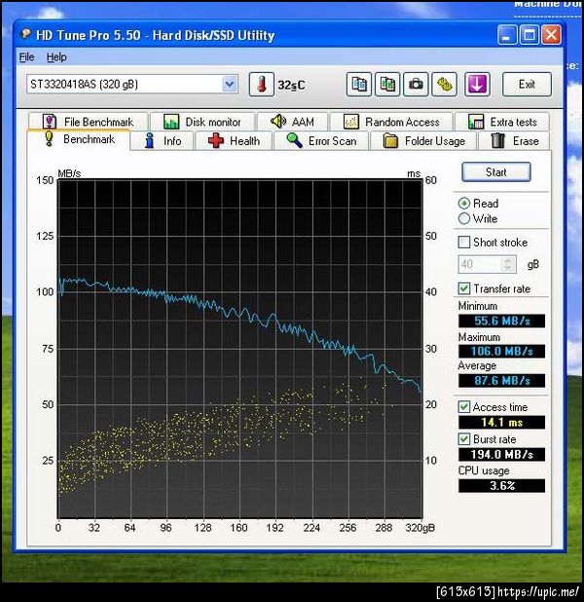The height and width of the screenshot is (602, 584).
Task: Click the purple download arrow icon
Action: coord(477,84)
